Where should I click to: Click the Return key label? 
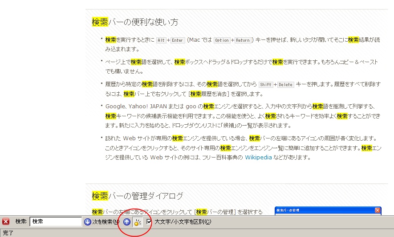click(243, 40)
